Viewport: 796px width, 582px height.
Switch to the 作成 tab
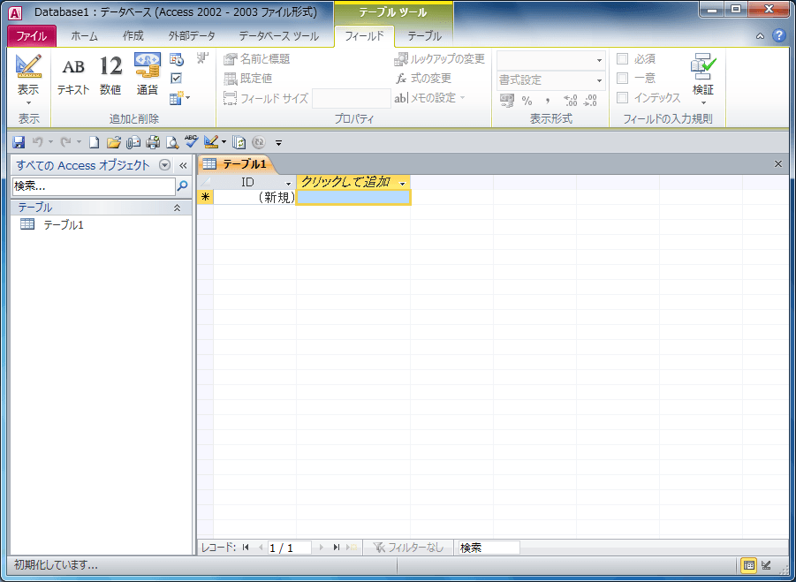[x=133, y=36]
